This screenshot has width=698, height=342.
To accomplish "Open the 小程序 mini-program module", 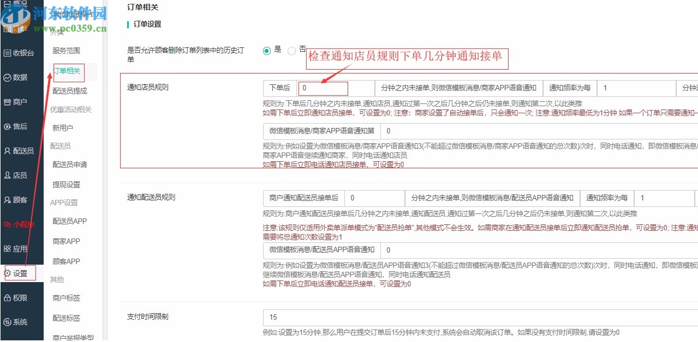I will tap(22, 224).
